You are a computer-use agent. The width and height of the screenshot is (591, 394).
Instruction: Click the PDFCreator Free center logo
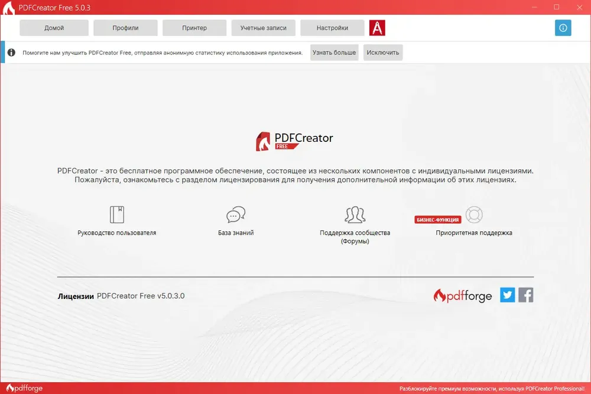(x=294, y=141)
